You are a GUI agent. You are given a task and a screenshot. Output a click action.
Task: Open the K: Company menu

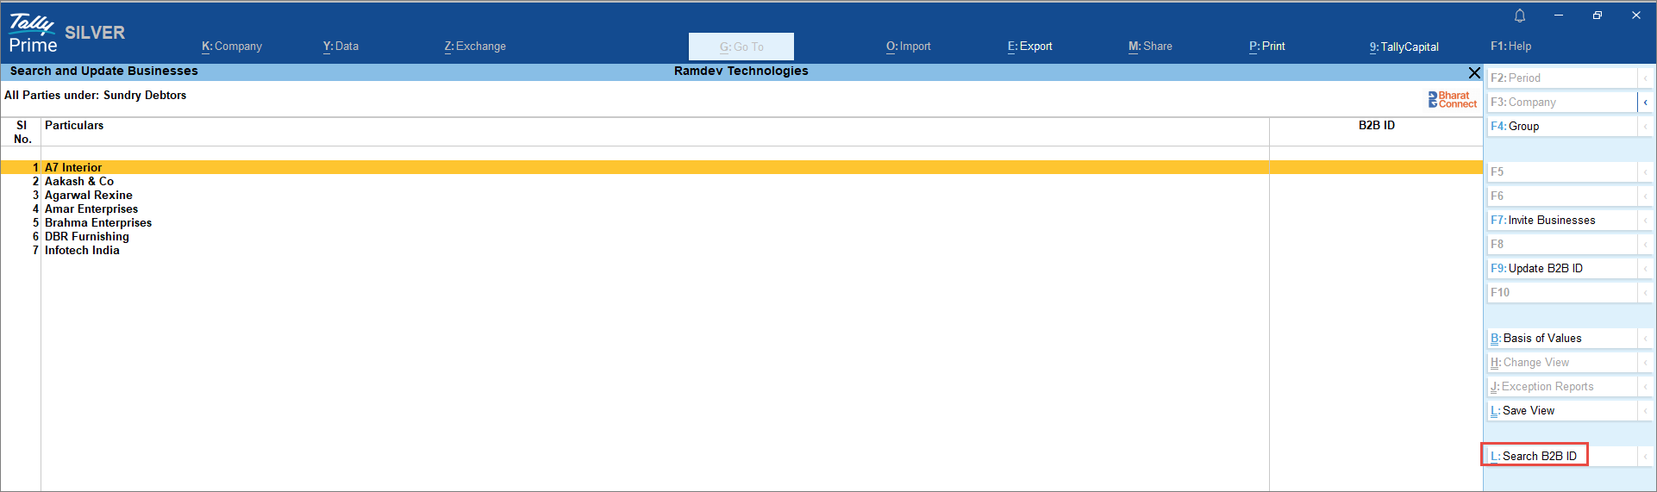[231, 47]
